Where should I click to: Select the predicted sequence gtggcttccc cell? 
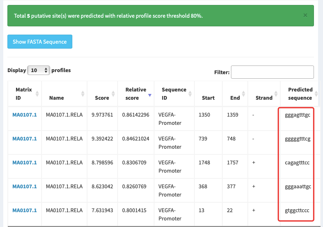tap(297, 211)
